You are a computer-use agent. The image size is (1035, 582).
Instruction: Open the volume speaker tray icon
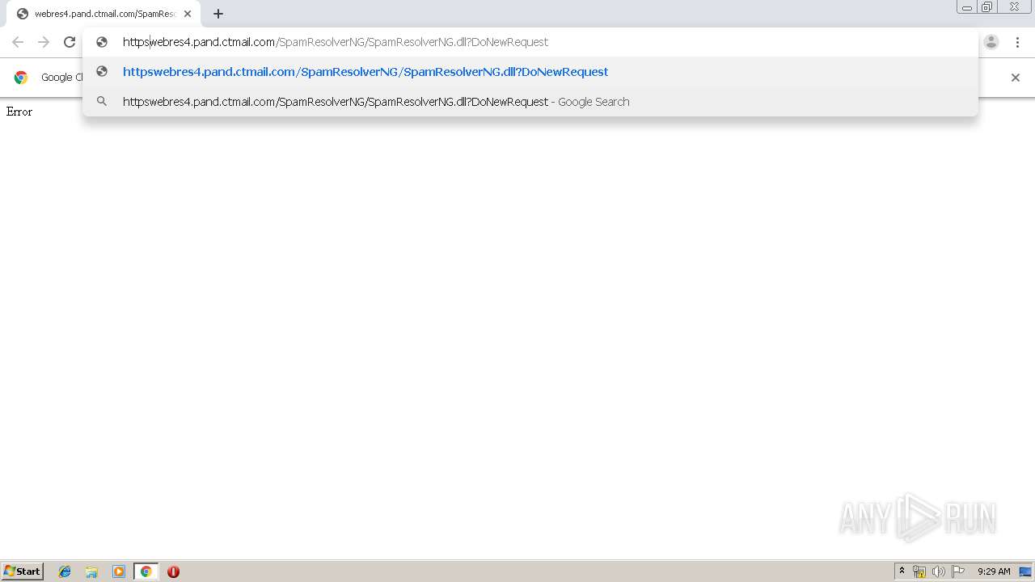(x=938, y=571)
